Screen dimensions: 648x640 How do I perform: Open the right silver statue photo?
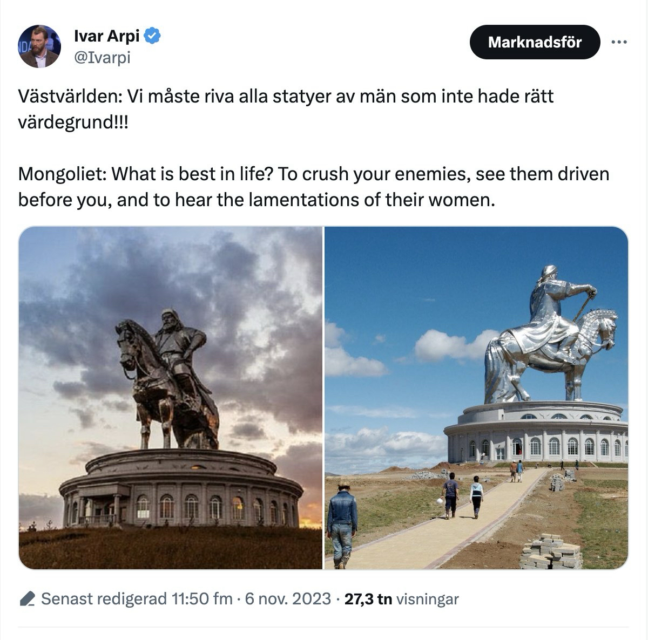(x=476, y=398)
